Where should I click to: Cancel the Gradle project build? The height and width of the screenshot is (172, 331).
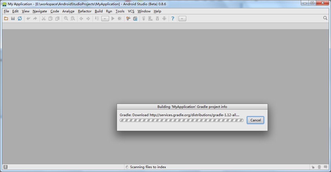coord(255,120)
